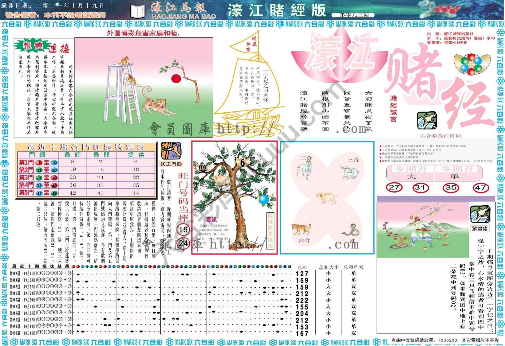Click the snake labeled 冲
This screenshot has width=505, height=346.
point(351,230)
